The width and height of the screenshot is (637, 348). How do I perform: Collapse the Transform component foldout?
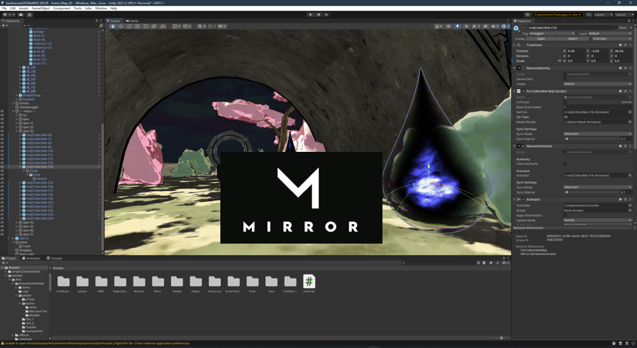[x=515, y=45]
